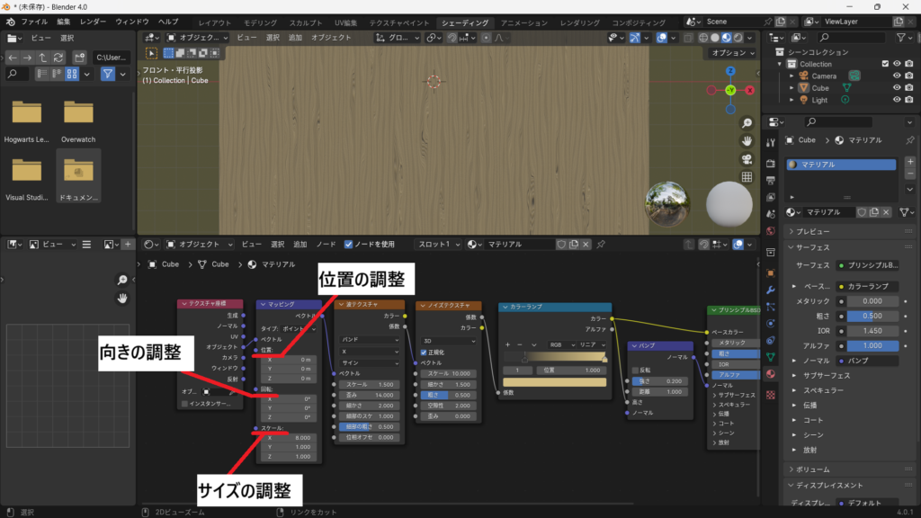921x518 pixels.
Task: Hide Light with eye icon
Action: 897,100
